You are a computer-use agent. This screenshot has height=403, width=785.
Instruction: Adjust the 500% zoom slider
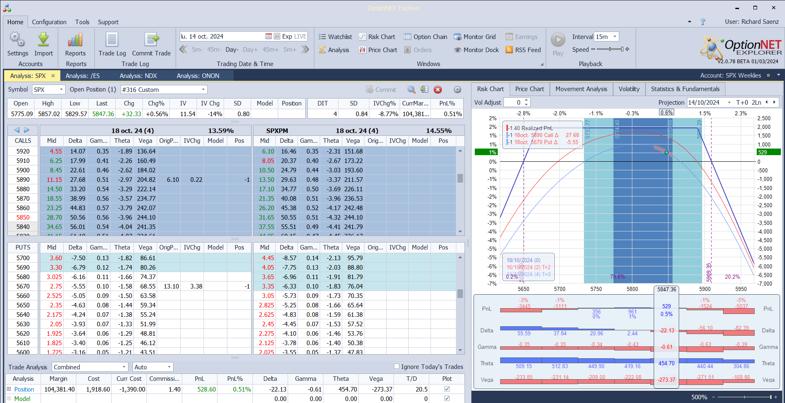pyautogui.click(x=744, y=397)
